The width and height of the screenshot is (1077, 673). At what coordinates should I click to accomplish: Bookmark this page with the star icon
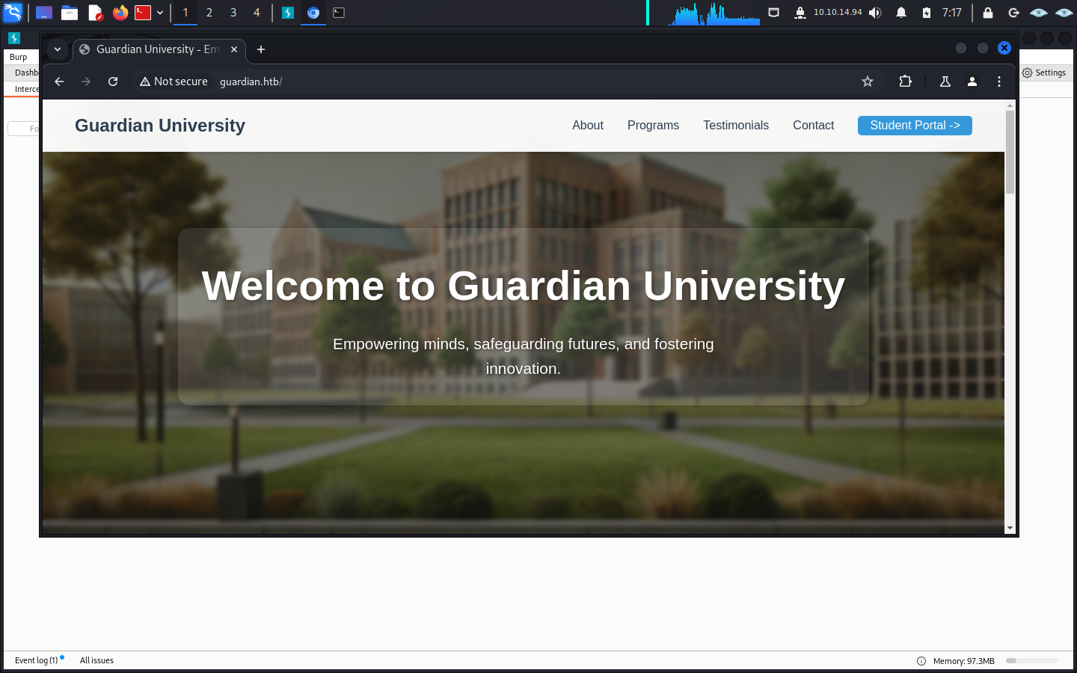tap(868, 82)
